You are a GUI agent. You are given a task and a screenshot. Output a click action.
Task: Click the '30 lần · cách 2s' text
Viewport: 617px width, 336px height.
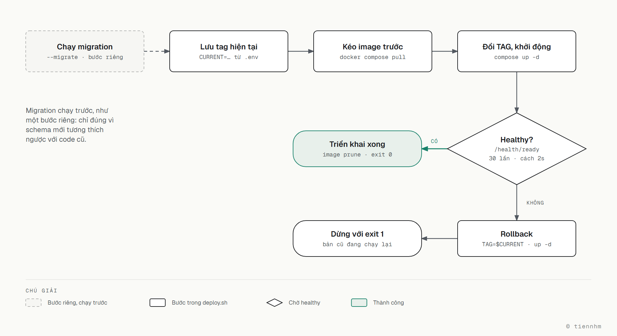click(x=517, y=158)
